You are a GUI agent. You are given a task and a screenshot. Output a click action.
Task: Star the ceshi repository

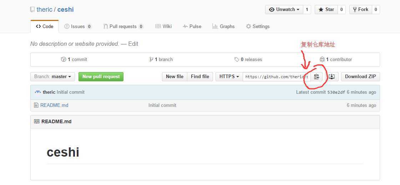point(326,10)
